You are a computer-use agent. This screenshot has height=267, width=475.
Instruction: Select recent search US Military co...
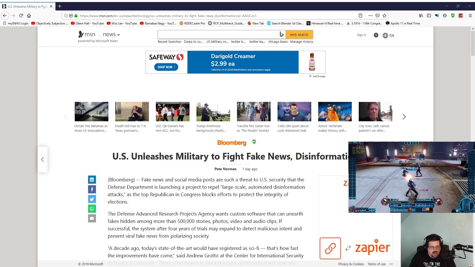[217, 42]
